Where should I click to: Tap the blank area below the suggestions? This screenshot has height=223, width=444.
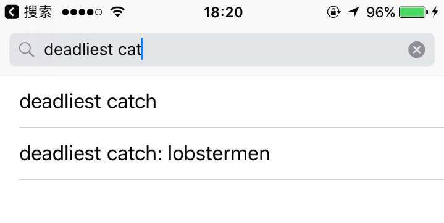coord(222,201)
